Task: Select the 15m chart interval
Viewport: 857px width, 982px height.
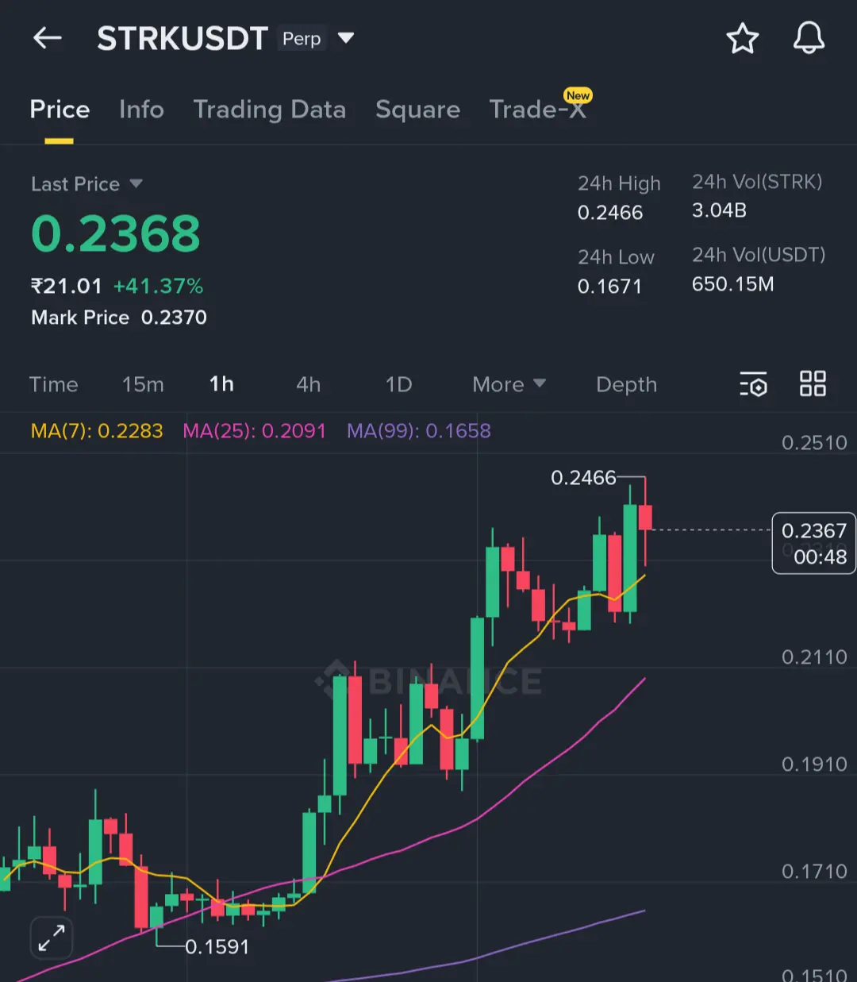Action: click(x=143, y=384)
